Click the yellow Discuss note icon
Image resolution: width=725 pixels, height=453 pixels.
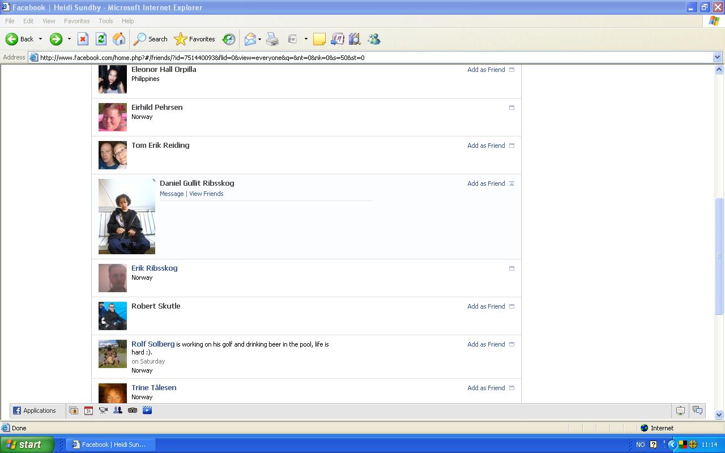pos(319,39)
